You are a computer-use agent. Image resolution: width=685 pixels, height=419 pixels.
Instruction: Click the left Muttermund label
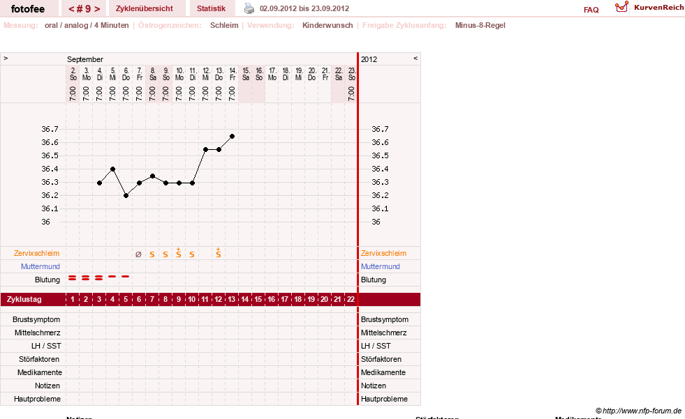click(40, 266)
